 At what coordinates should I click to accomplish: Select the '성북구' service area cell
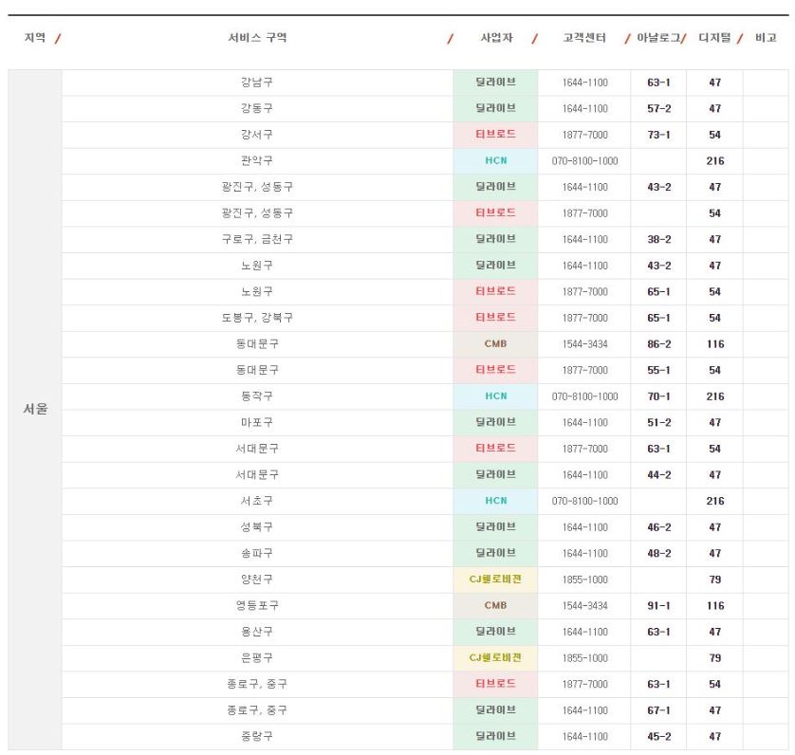(x=257, y=527)
